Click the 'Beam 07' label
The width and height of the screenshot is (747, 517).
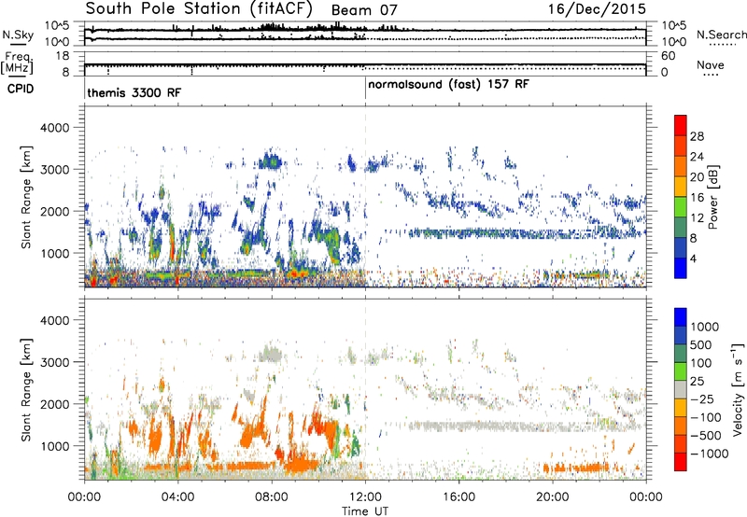pyautogui.click(x=364, y=10)
